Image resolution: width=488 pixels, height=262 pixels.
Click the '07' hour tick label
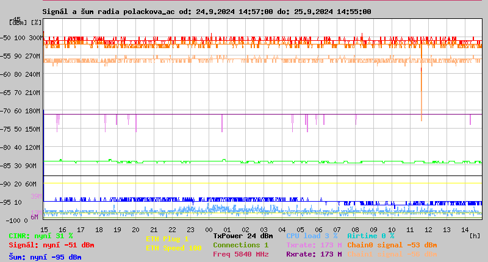(337, 230)
